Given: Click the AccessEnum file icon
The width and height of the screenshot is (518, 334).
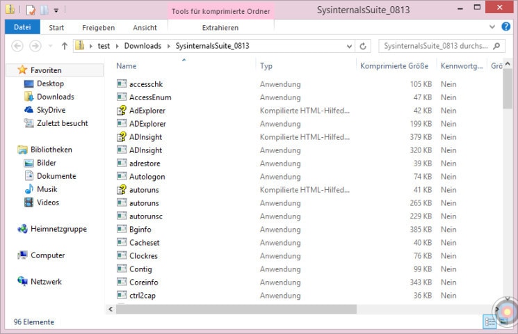Looking at the screenshot, I should coord(122,97).
